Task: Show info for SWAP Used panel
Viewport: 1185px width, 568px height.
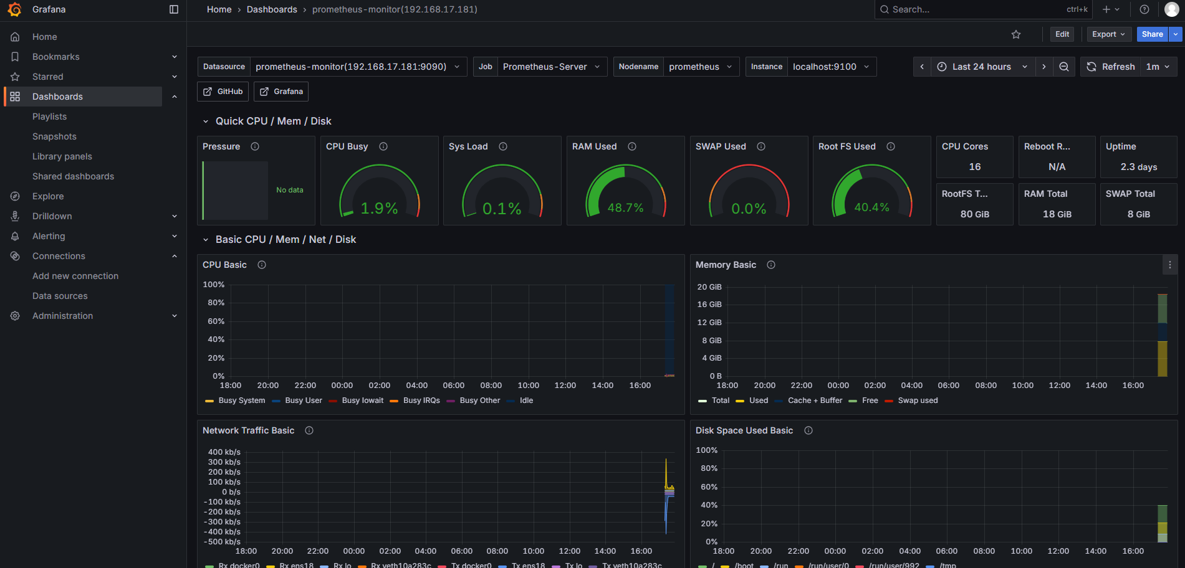Action: [761, 146]
